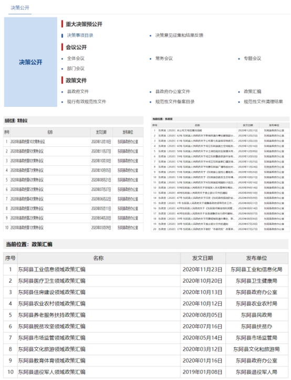Open 2020年县政府第6次常务会议 entry
291x380 pixels.
click(27, 180)
